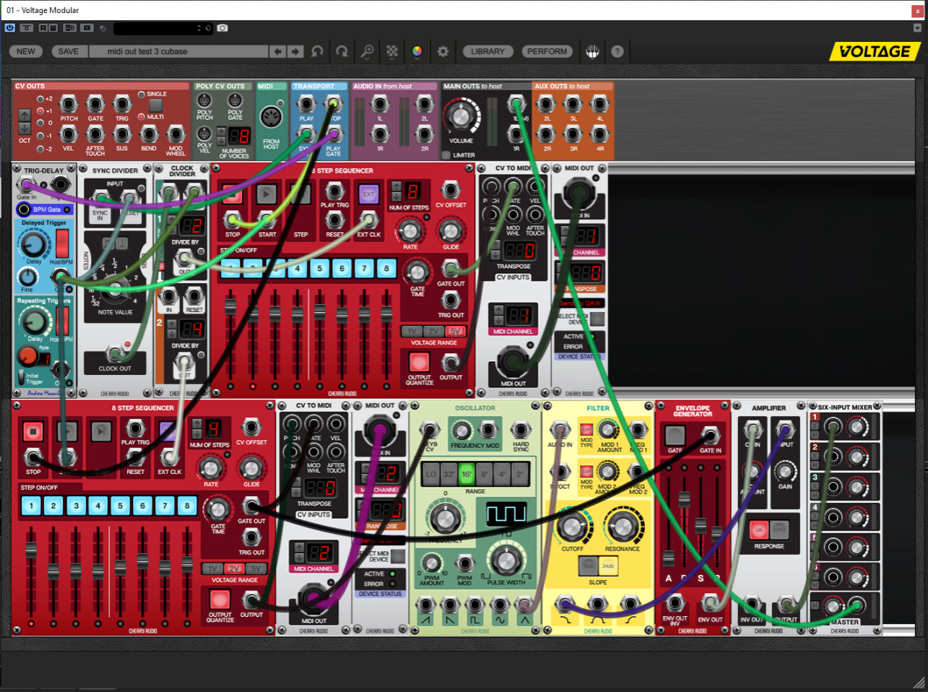Click the Redo arrow icon
Viewport: 928px width, 692px height.
point(342,51)
